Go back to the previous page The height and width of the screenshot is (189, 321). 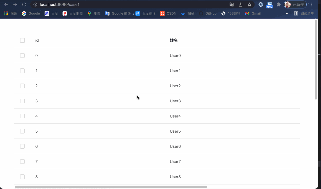[x=6, y=4]
